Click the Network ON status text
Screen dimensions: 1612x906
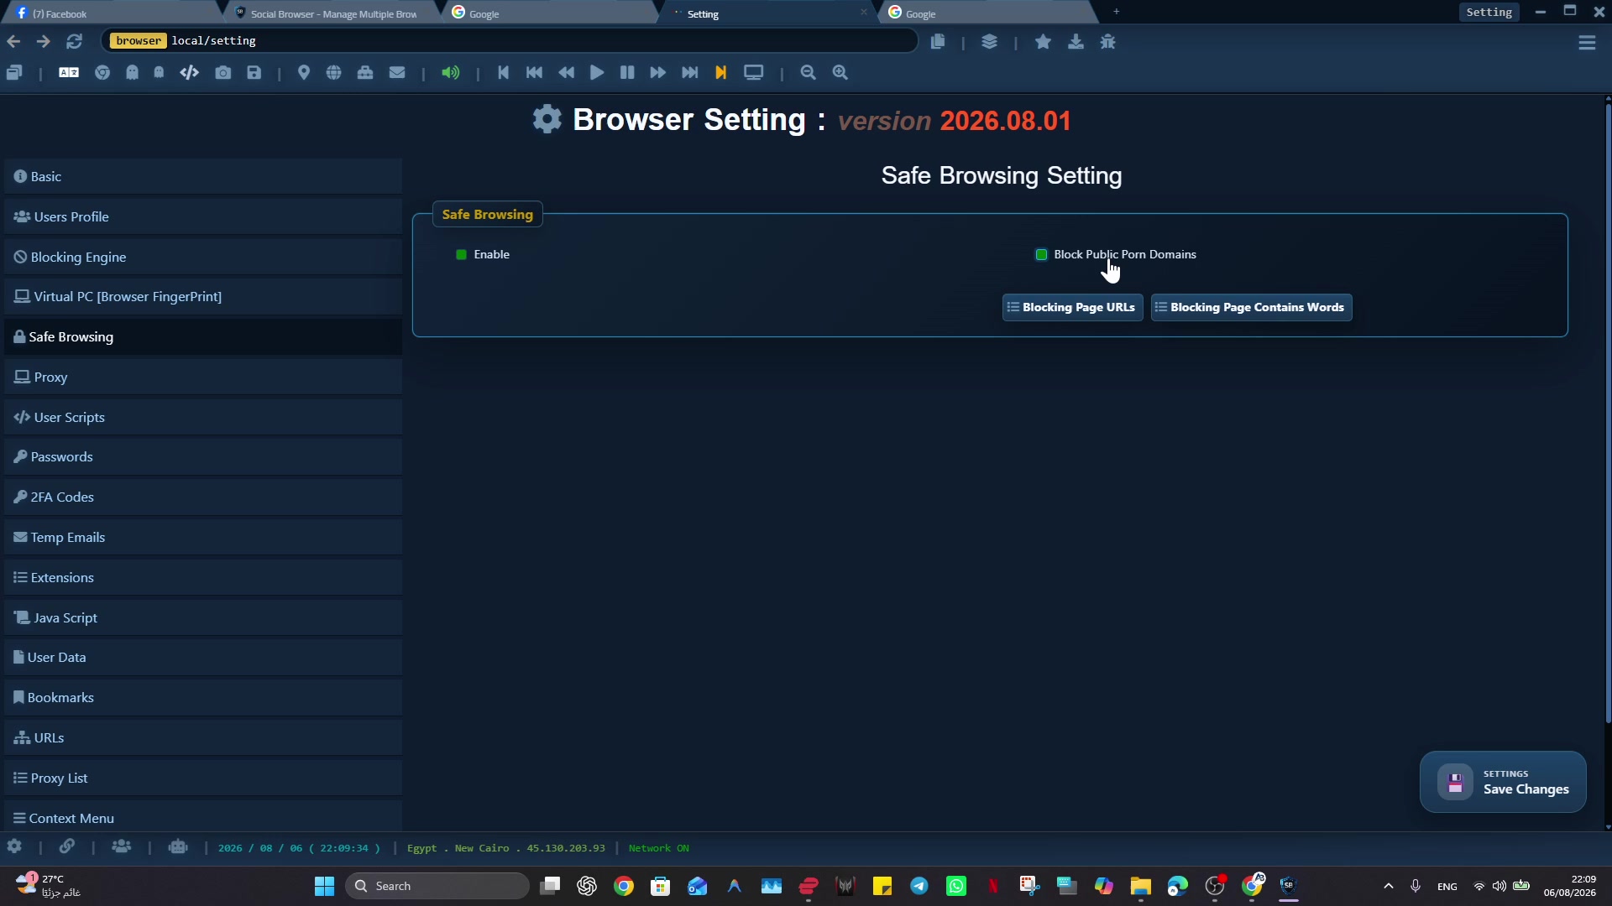[x=658, y=849]
